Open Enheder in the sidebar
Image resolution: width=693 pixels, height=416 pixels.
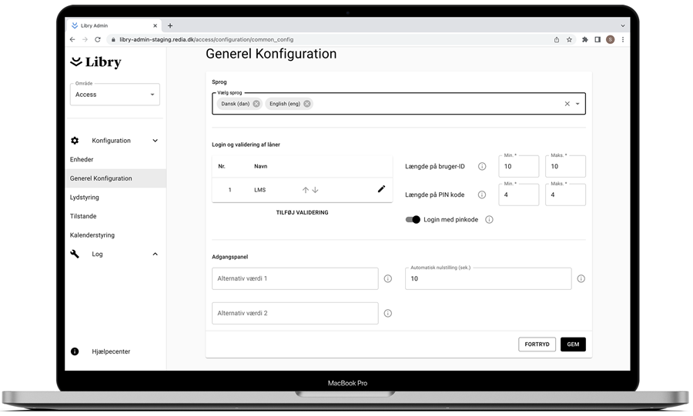(x=82, y=160)
